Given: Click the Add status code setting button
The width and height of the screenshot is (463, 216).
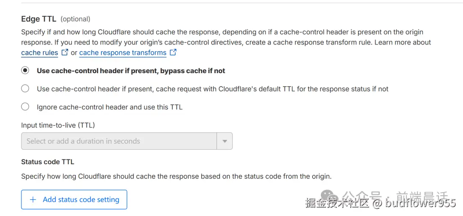Looking at the screenshot, I should pos(74,199).
